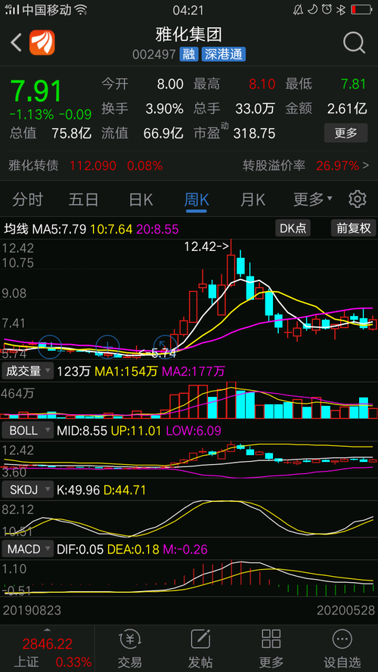Switch to the 日K tab
Image resolution: width=378 pixels, height=672 pixels.
(x=141, y=200)
